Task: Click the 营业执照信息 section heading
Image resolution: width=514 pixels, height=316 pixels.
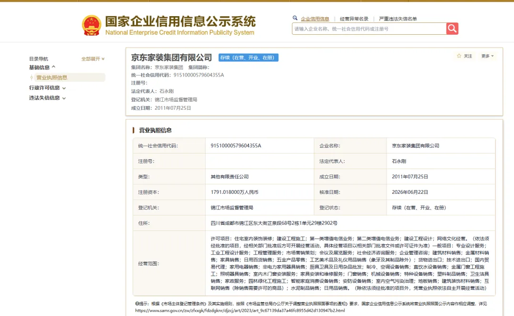Action: coord(155,130)
